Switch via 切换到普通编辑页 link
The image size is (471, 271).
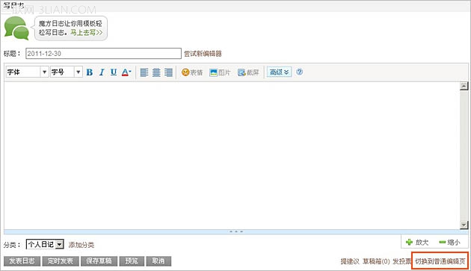(440, 261)
